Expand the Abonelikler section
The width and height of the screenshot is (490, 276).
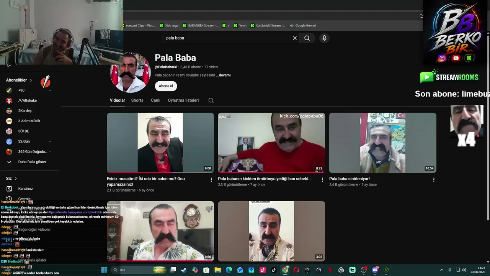pos(19,80)
